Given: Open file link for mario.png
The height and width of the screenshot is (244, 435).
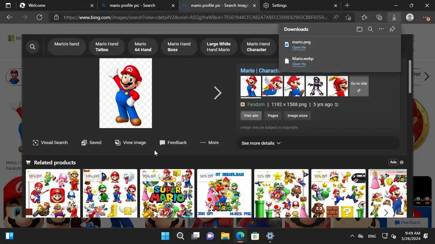Looking at the screenshot, I should (x=299, y=47).
